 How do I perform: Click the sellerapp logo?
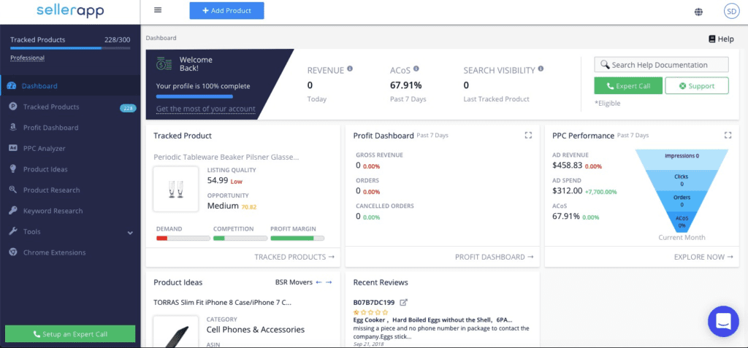tap(70, 11)
